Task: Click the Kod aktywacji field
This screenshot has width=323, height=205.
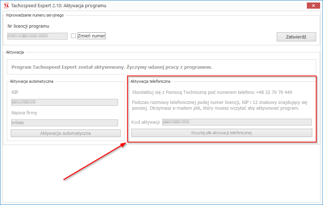Action: (237, 122)
